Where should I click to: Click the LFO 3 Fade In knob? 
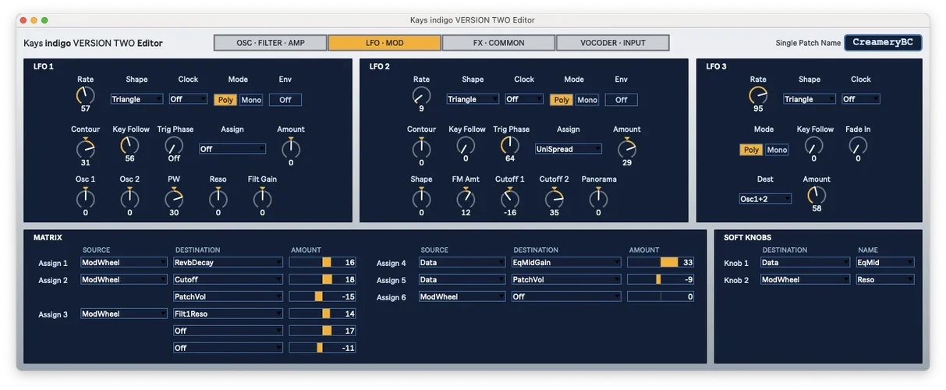click(x=858, y=145)
